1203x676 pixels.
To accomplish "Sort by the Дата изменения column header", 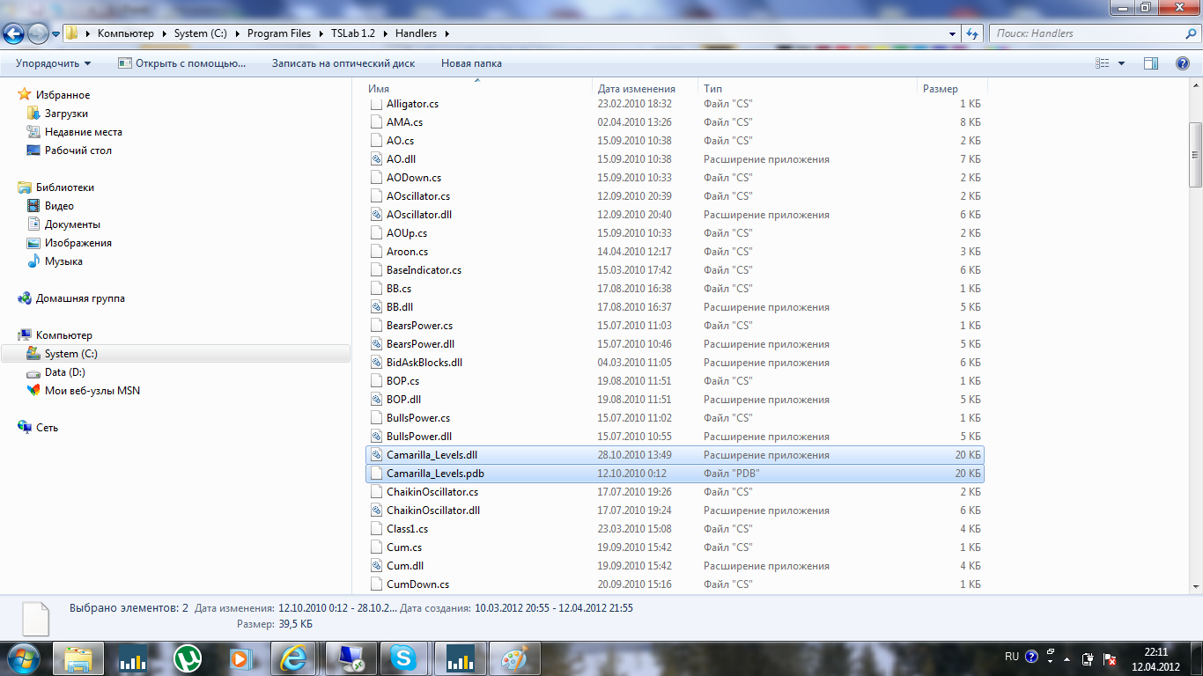I will (x=646, y=89).
